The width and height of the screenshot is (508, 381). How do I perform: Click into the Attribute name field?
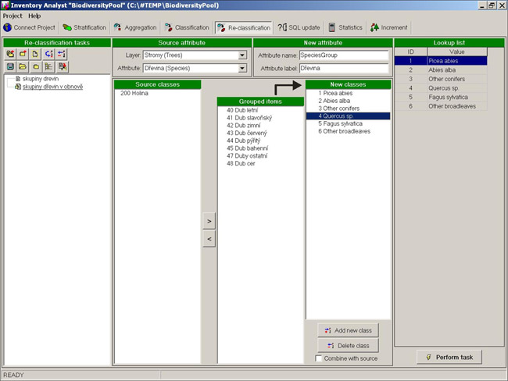pyautogui.click(x=343, y=56)
